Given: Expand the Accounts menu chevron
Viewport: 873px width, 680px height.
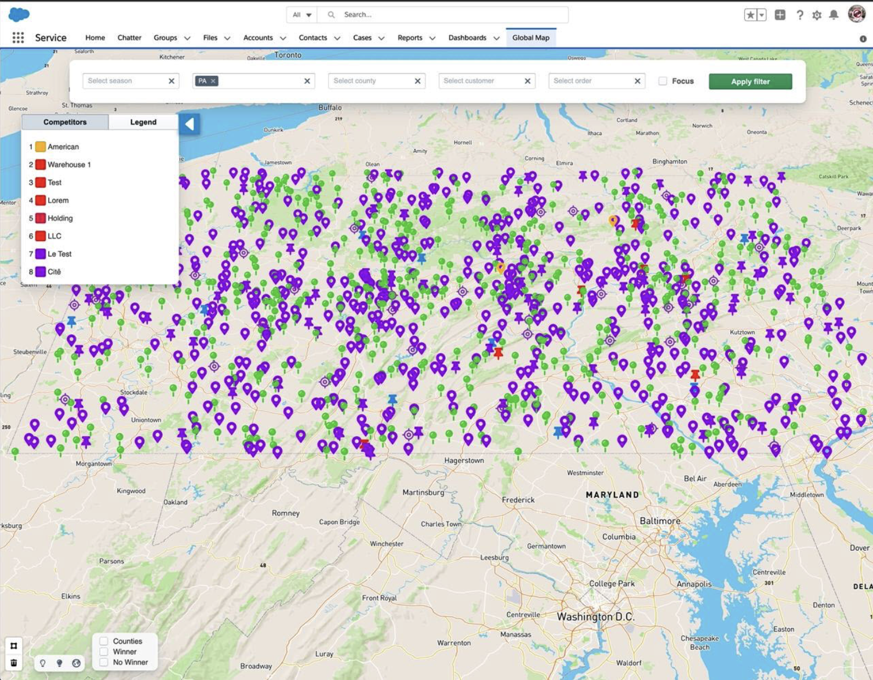Looking at the screenshot, I should tap(283, 38).
